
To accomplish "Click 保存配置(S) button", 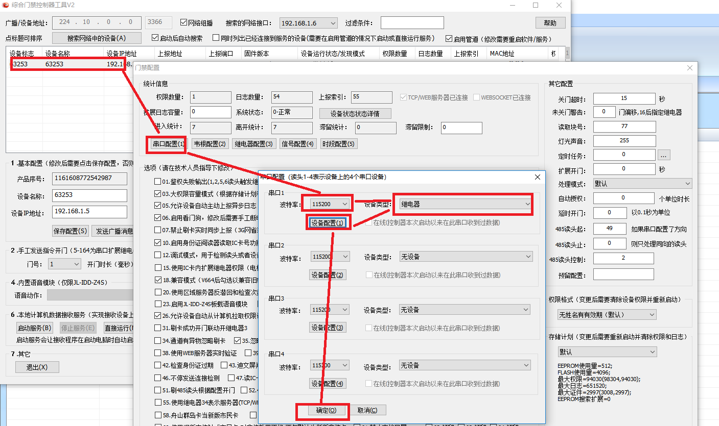I will [x=71, y=231].
